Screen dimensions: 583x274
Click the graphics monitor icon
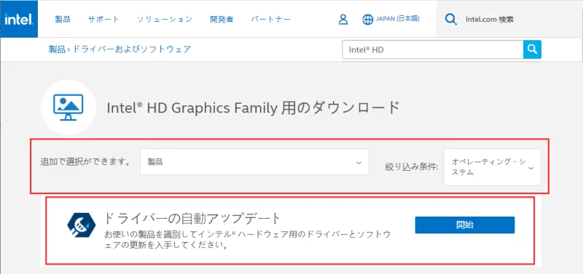pyautogui.click(x=68, y=107)
